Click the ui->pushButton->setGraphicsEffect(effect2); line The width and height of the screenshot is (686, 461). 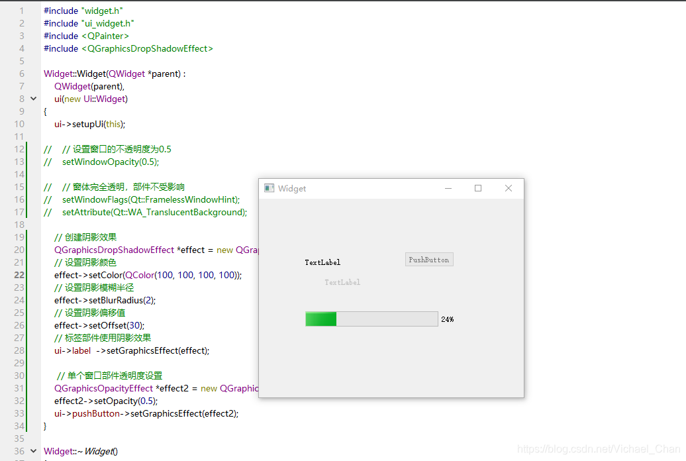146,414
